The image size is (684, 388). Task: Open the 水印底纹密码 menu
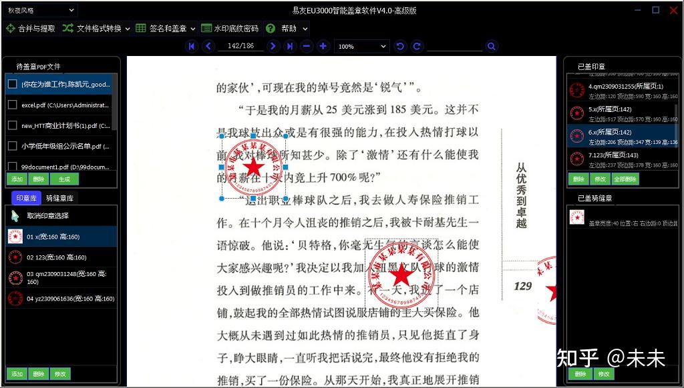pyautogui.click(x=230, y=29)
